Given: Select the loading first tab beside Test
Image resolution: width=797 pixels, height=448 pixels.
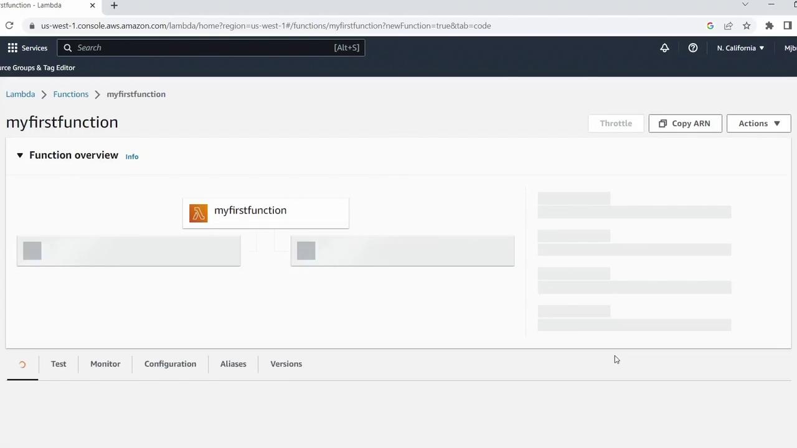Looking at the screenshot, I should (22, 365).
